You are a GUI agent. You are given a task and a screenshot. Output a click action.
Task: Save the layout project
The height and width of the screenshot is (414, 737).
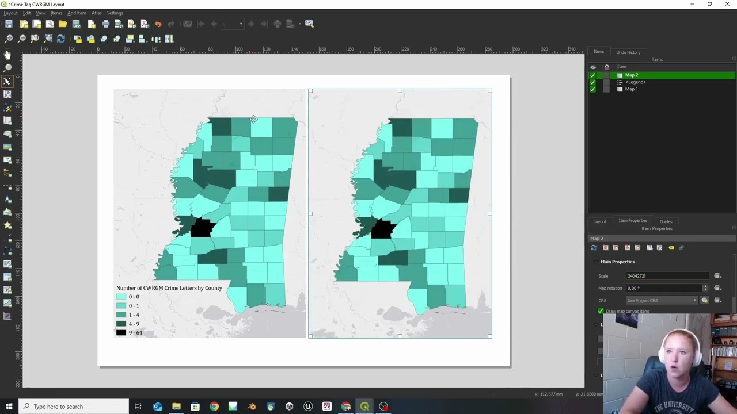coord(9,24)
